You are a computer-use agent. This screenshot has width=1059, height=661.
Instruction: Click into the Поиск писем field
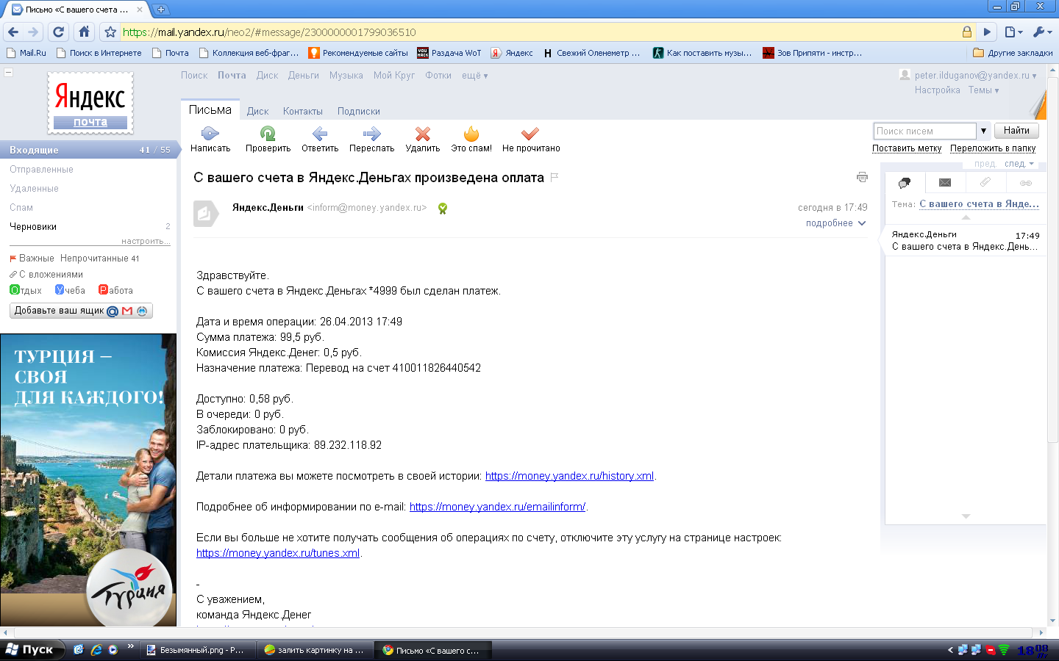pyautogui.click(x=925, y=131)
